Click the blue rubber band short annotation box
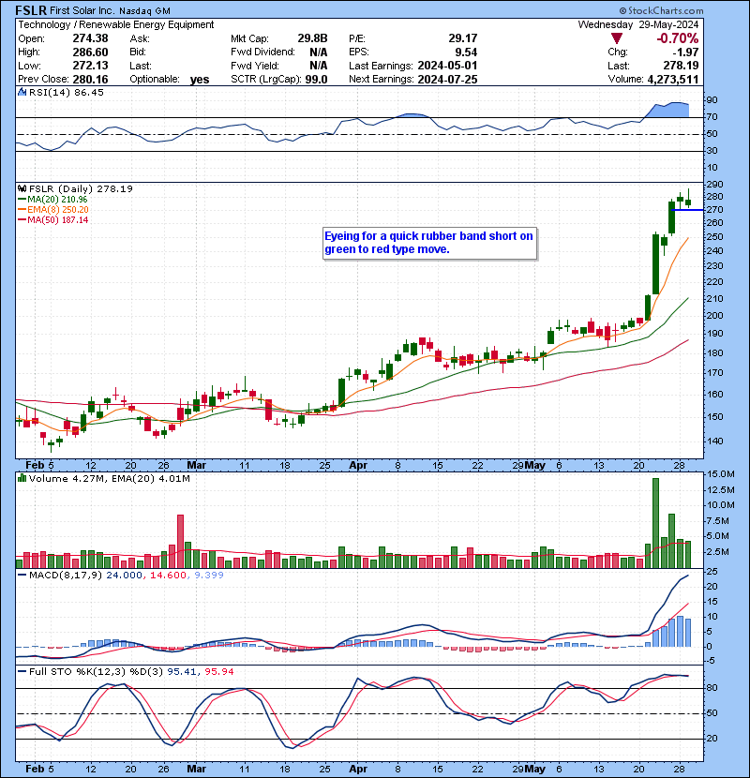This screenshot has height=778, width=750. pyautogui.click(x=430, y=243)
